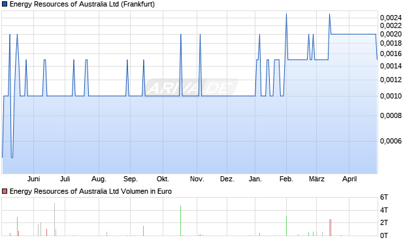The height and width of the screenshot is (242, 405).
Task: Click the 'Nov.' month label
Action: click(197, 179)
